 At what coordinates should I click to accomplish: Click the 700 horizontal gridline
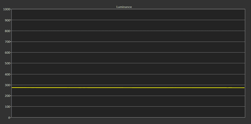(x=128, y=42)
